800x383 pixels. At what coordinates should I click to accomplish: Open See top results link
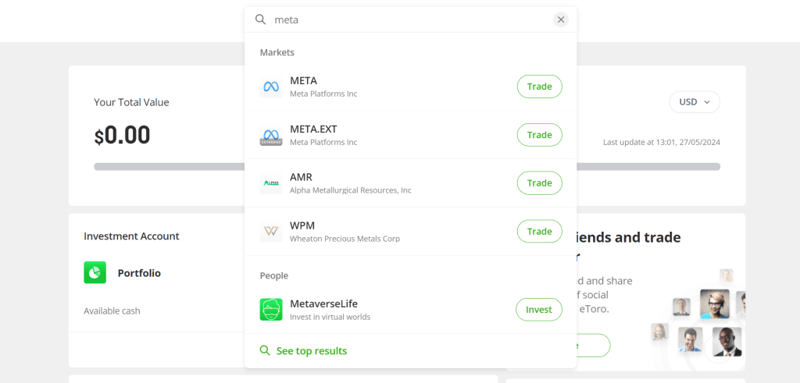tap(311, 351)
